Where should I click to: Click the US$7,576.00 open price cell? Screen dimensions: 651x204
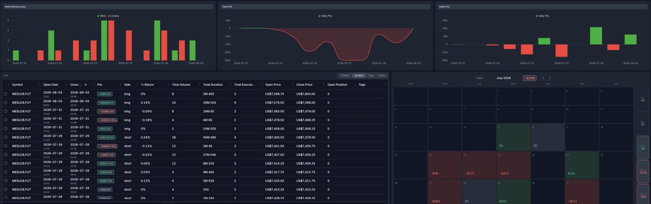[x=275, y=102]
